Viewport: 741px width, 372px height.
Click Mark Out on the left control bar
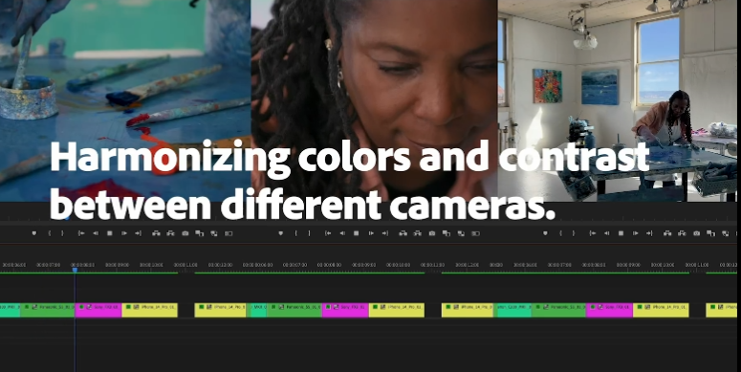coord(63,233)
